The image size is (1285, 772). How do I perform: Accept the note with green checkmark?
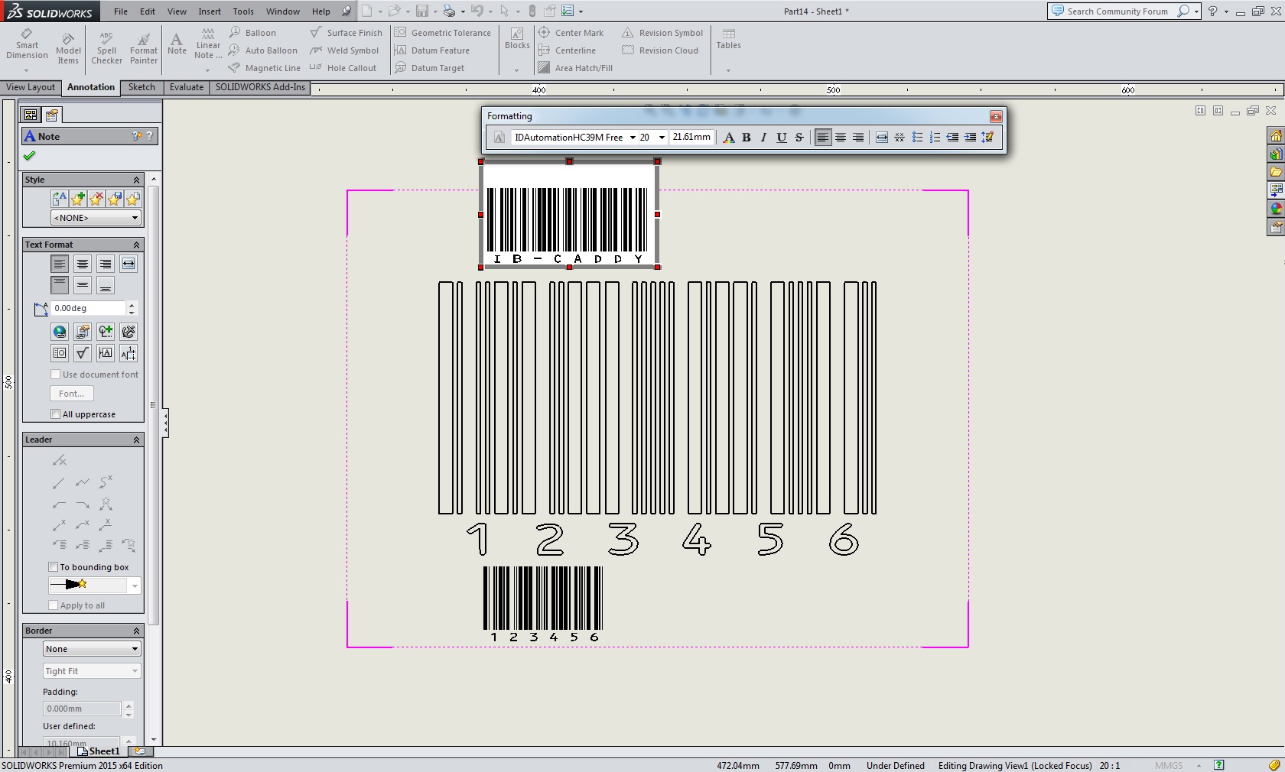(x=30, y=156)
